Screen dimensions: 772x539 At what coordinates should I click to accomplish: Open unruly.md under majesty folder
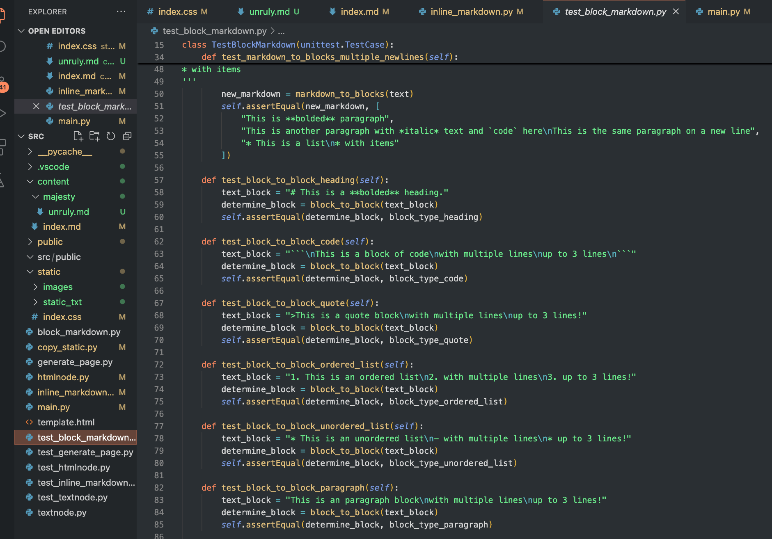click(x=76, y=212)
